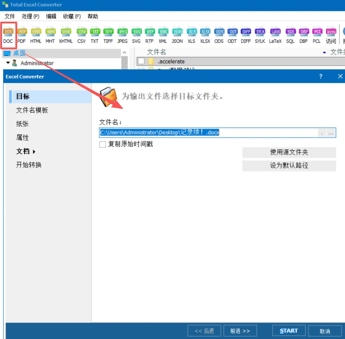Convert to TXT format icon
This screenshot has height=339, width=345.
[x=95, y=35]
